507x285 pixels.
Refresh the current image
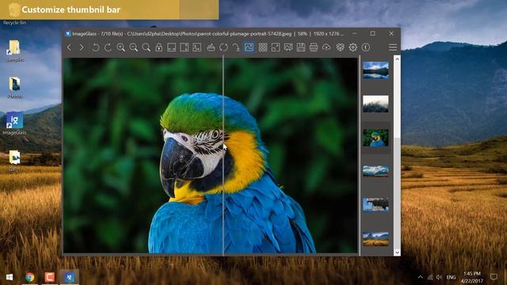[x=223, y=47]
